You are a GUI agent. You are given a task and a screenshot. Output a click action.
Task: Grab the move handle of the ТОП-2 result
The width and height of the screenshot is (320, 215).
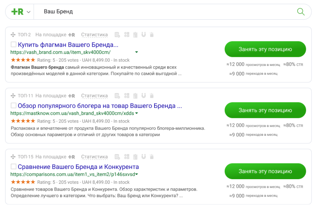(13, 35)
